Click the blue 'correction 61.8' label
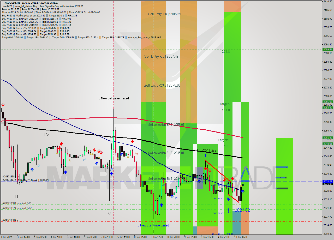This screenshot has height=240, width=334. (x=222, y=198)
